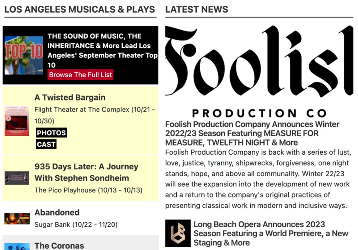358x250 pixels.
Task: Click the CAST badge under A Twisted Bargain
Action: (x=46, y=144)
